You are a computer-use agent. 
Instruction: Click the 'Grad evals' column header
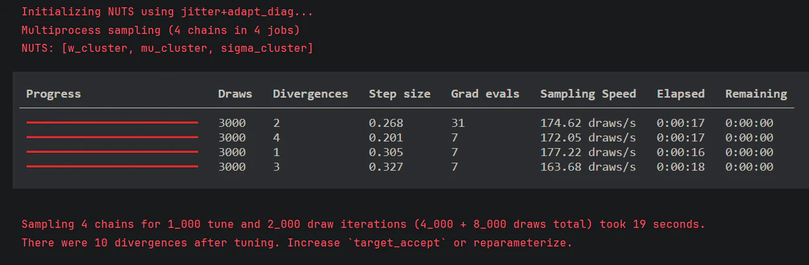tap(485, 94)
